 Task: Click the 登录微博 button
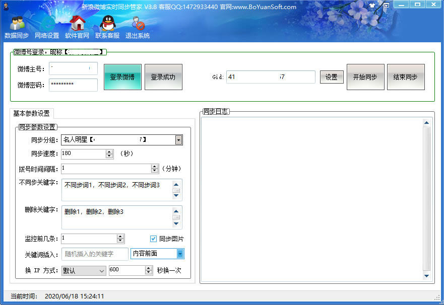pyautogui.click(x=122, y=77)
